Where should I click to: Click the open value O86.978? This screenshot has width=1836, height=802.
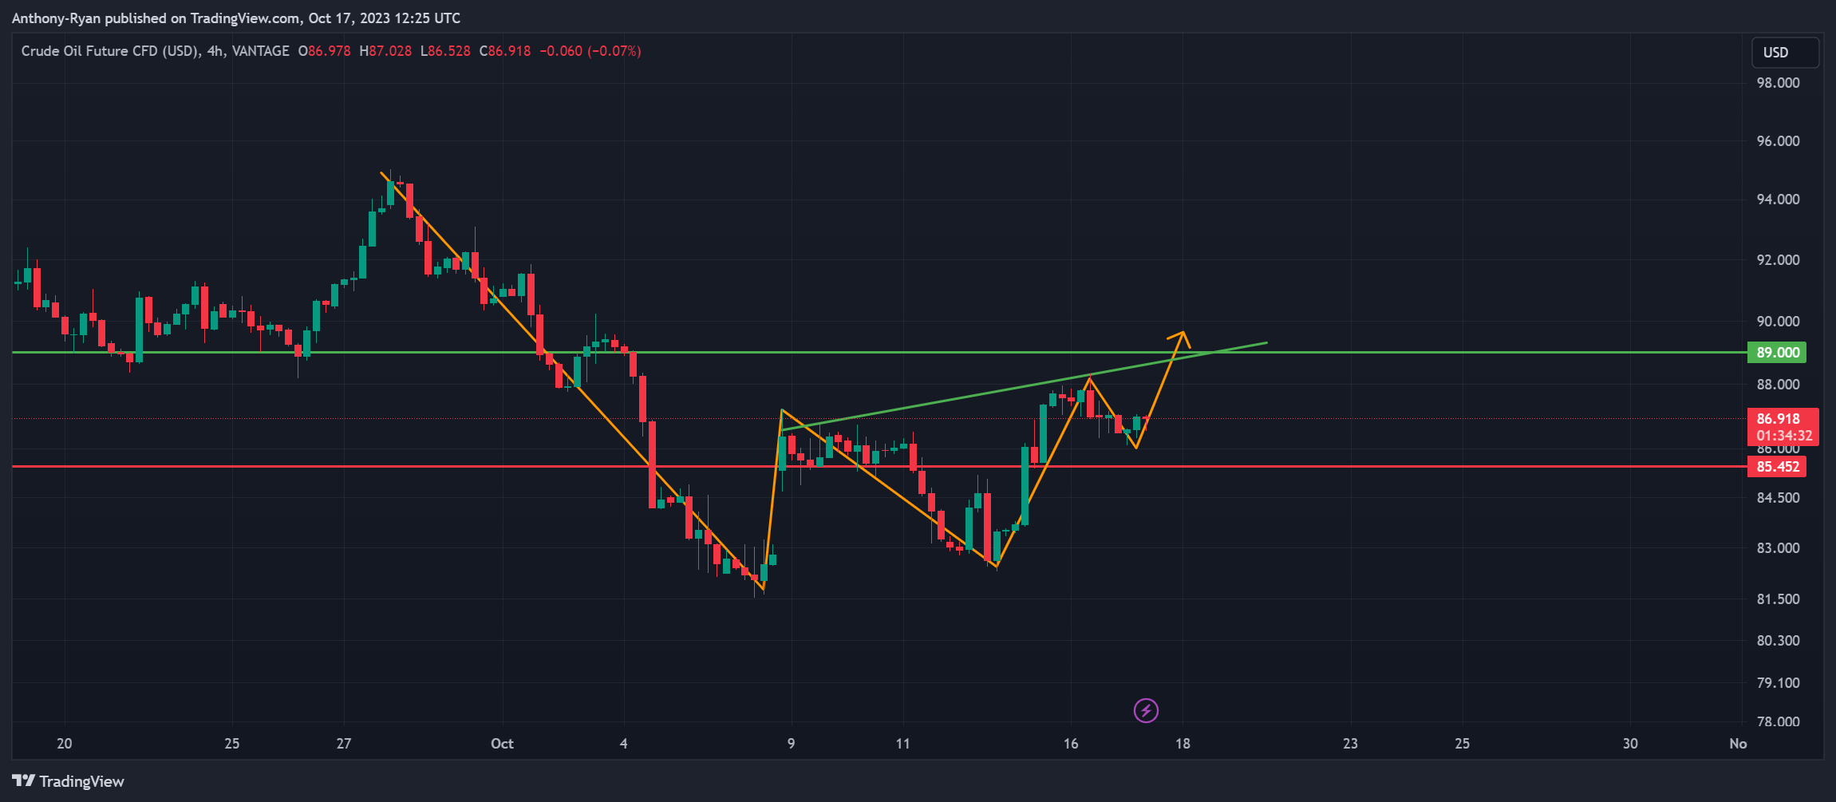click(x=324, y=51)
